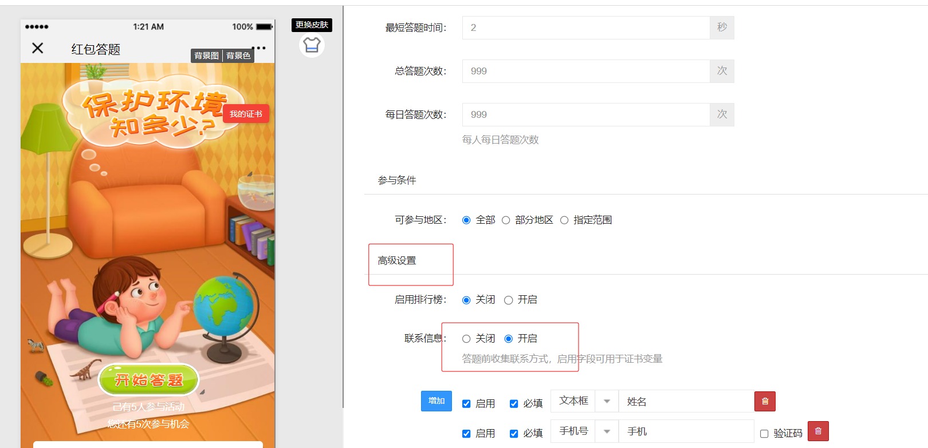Set 启用排行榜 to 开启
This screenshot has width=928, height=448.
[508, 300]
